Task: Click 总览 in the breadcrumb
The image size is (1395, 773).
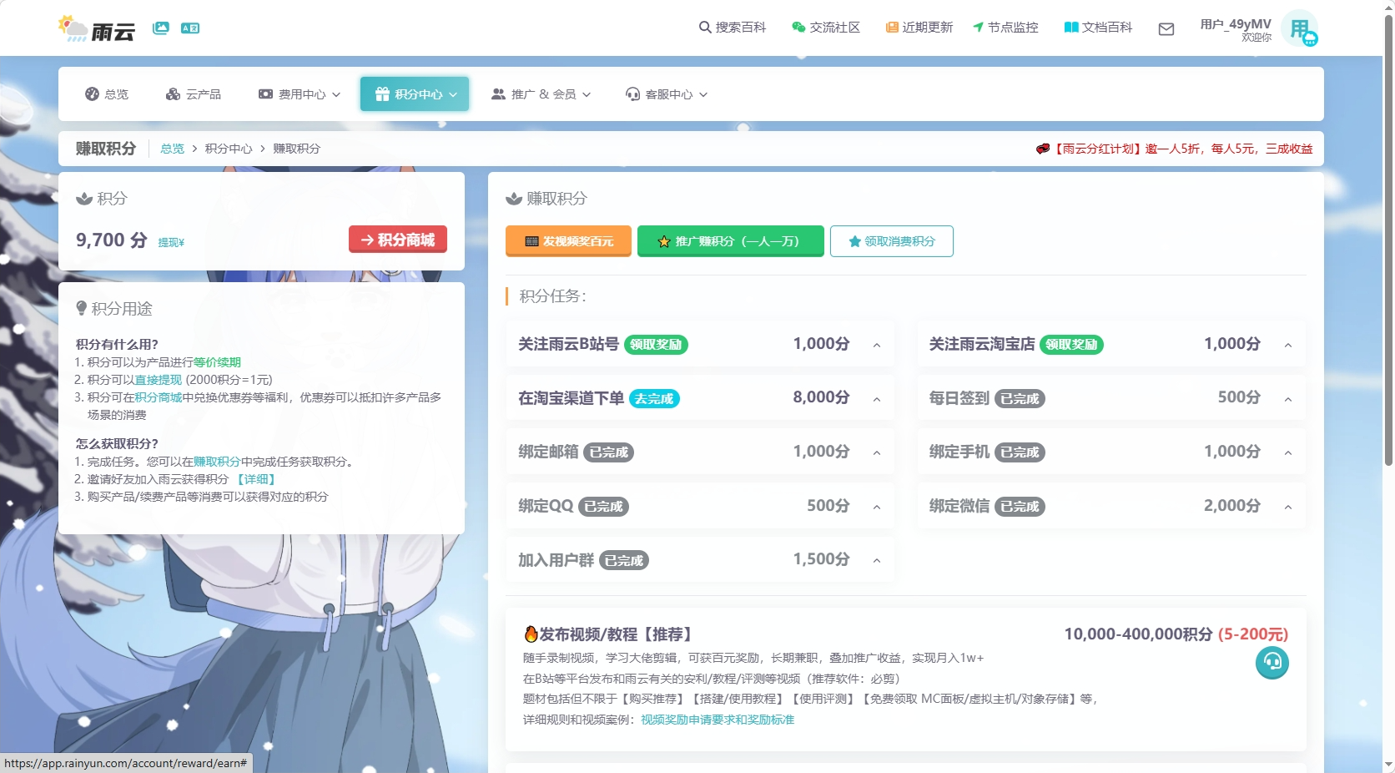Action: coord(172,149)
